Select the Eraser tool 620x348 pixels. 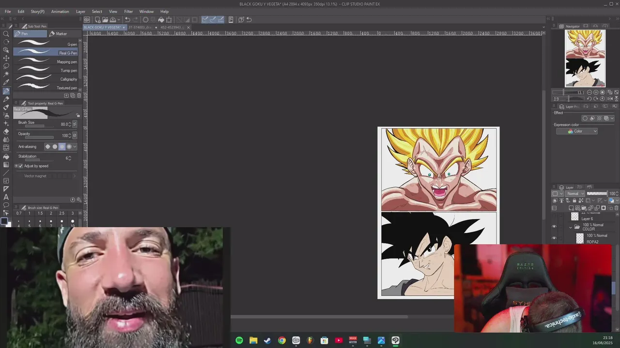pyautogui.click(x=6, y=131)
